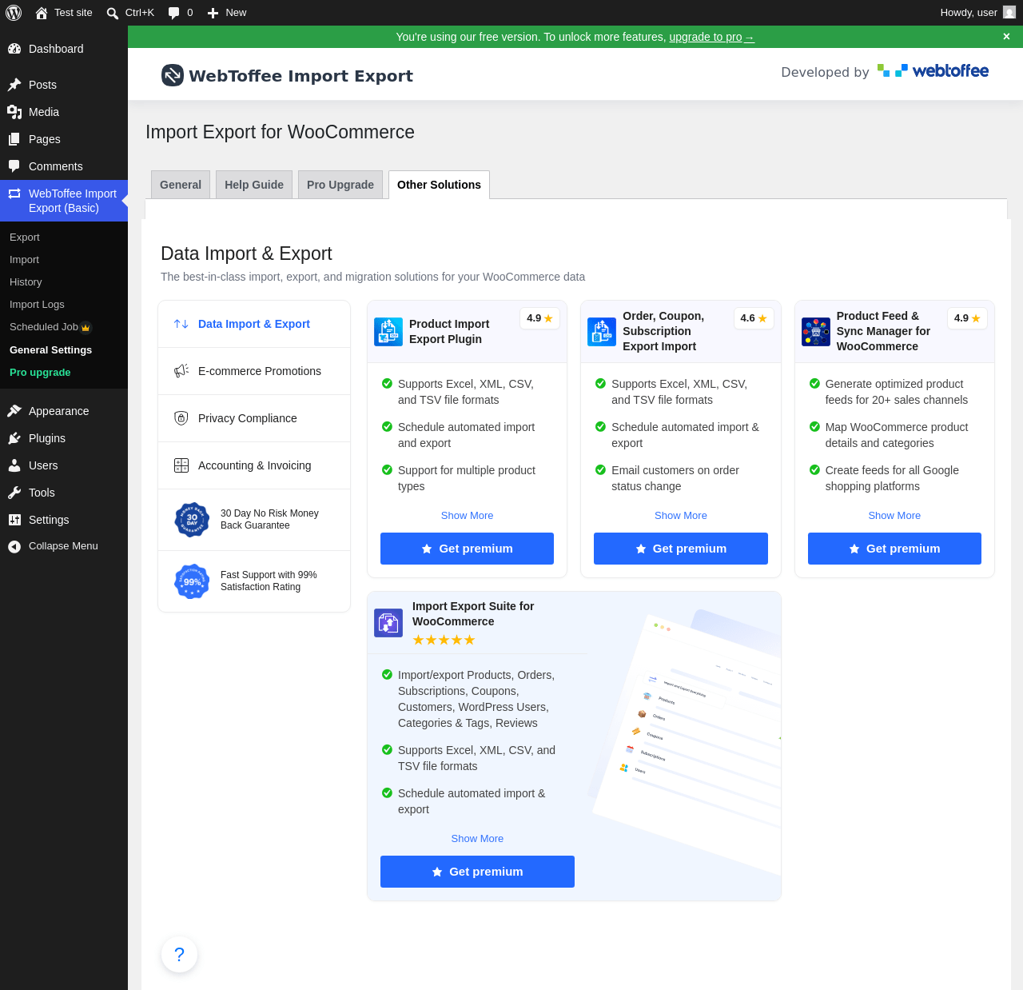The height and width of the screenshot is (990, 1023).
Task: Click the Import Export Suite icon
Action: [388, 623]
